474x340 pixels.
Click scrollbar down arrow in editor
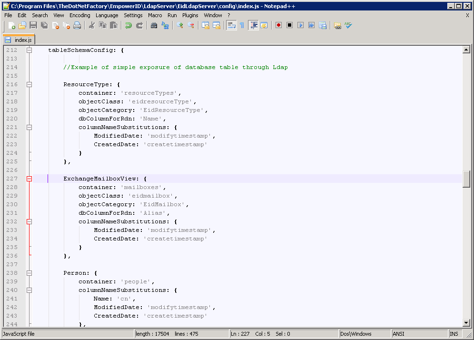[x=466, y=322]
